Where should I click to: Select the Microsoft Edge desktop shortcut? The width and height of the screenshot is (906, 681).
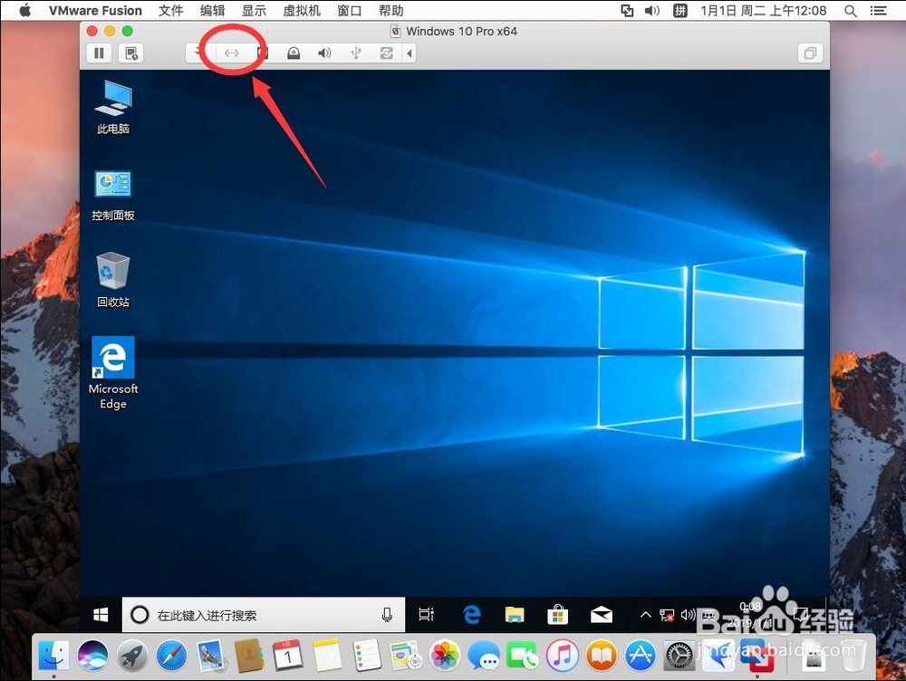coord(113,373)
